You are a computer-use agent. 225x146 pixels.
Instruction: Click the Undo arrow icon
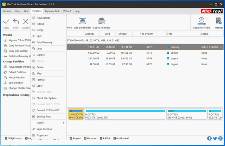click(16, 21)
